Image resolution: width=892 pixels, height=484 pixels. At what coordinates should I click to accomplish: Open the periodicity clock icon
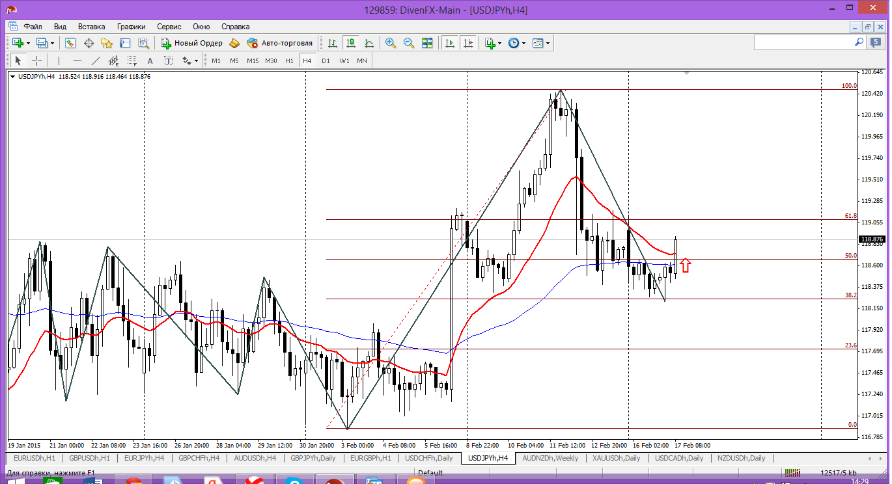[514, 43]
